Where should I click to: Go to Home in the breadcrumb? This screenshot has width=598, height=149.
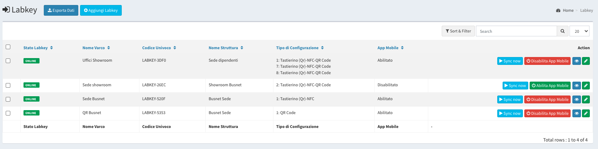(568, 10)
